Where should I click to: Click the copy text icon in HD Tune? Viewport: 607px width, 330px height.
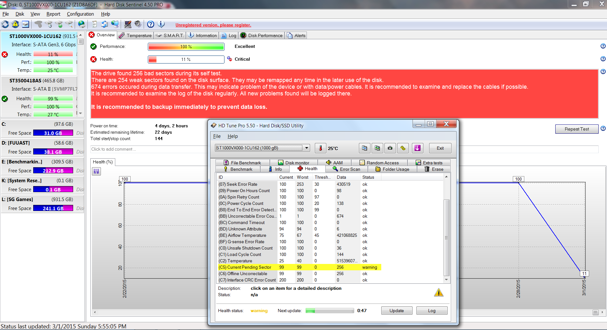[x=364, y=148]
